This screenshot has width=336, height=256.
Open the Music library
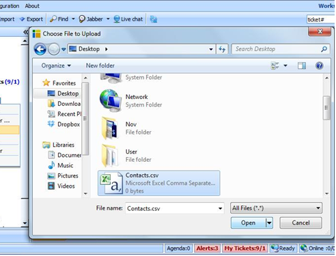(x=61, y=165)
